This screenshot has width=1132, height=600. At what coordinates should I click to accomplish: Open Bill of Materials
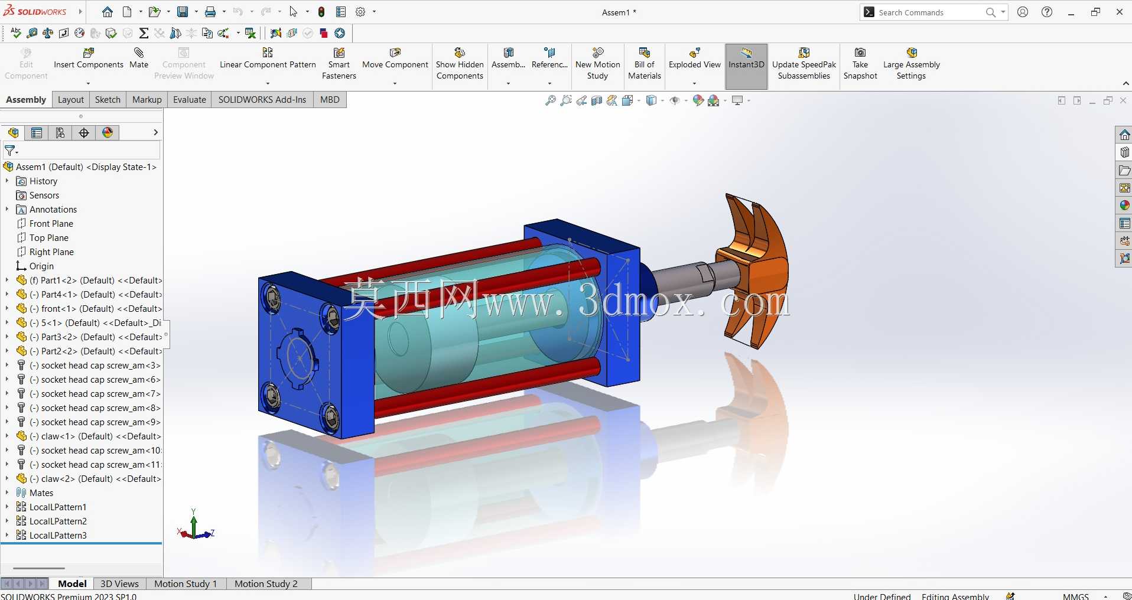pyautogui.click(x=645, y=64)
